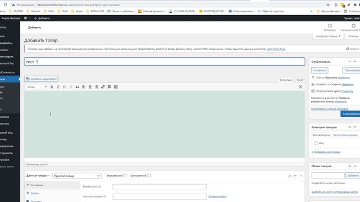
Task: Bookmark this page with the star icon
Action: point(328,5)
